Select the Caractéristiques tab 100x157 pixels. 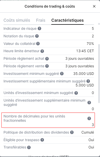68,20
